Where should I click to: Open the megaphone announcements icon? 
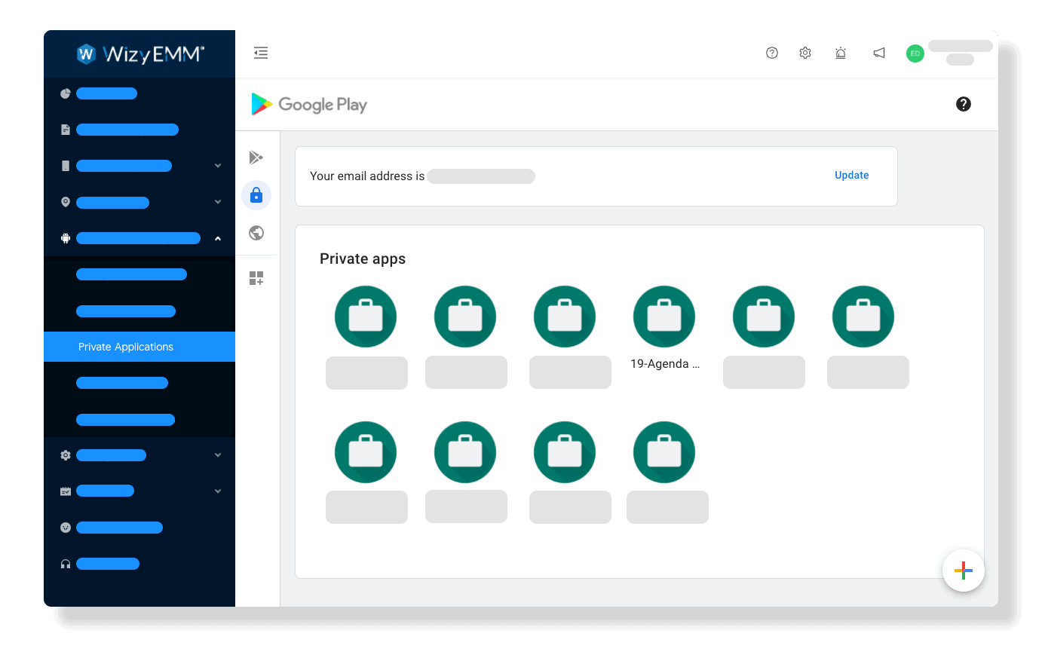click(879, 53)
